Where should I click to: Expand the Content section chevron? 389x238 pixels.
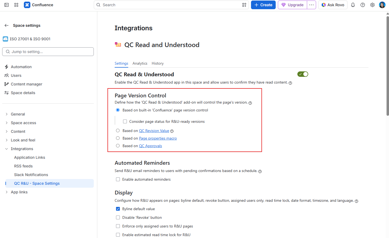click(7, 131)
